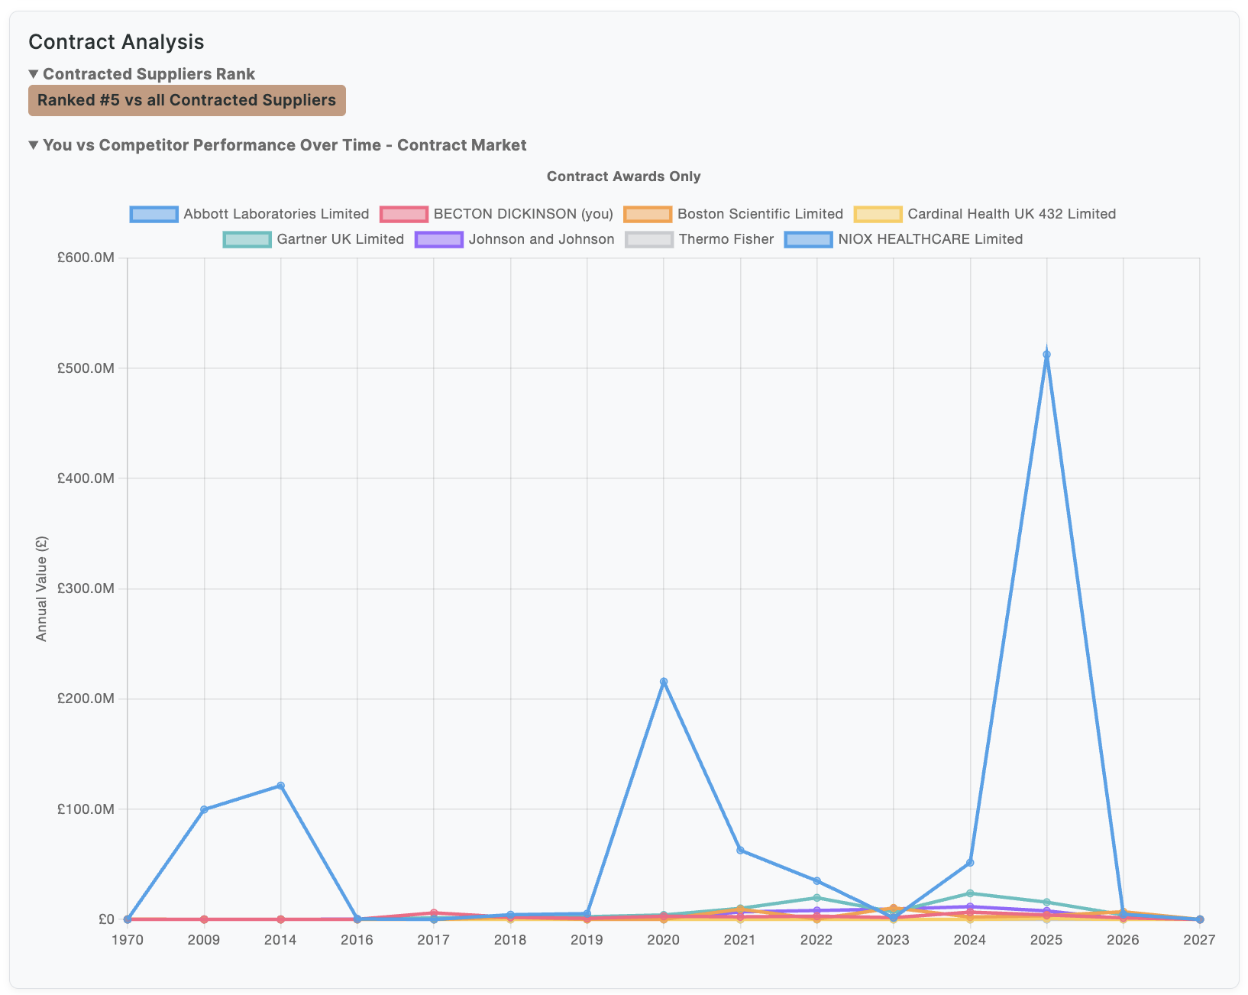Toggle Abbott Laboratories Limited legend series
The height and width of the screenshot is (995, 1248).
(250, 214)
